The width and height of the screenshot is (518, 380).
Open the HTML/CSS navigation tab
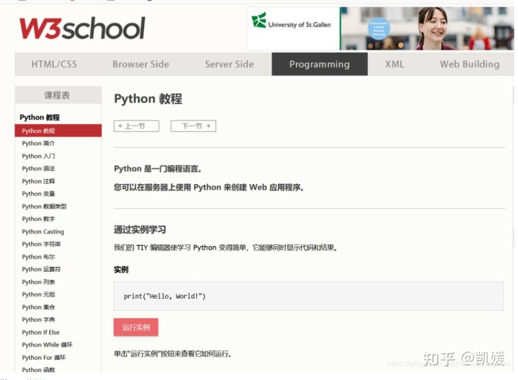pos(53,64)
